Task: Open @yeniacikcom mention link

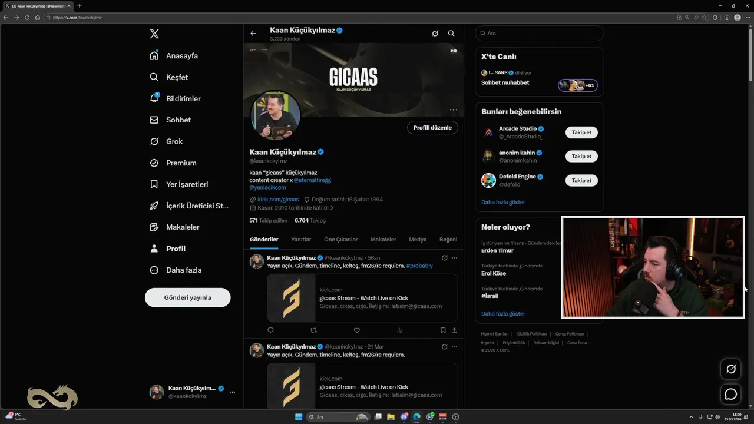Action: (x=267, y=187)
